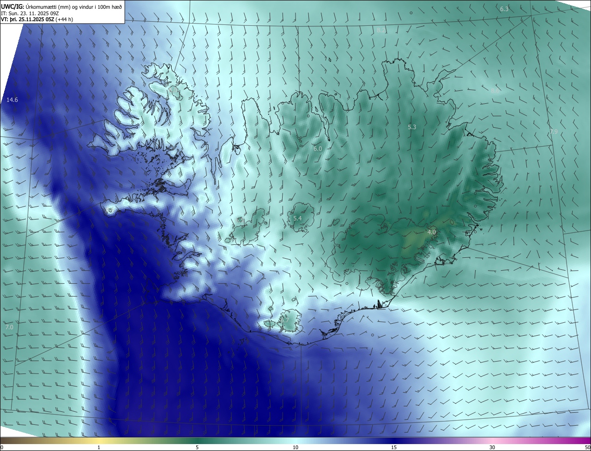Click the colour scale tick label 5
591x451 pixels.
(197, 447)
